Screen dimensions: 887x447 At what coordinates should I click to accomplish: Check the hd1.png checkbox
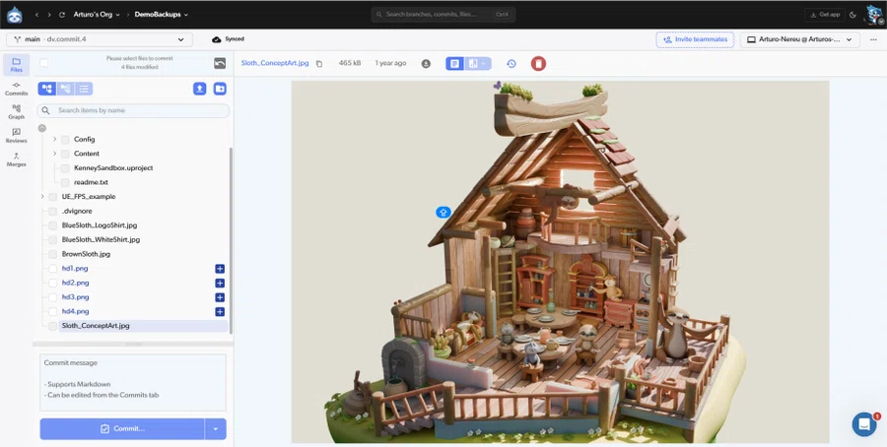click(52, 269)
